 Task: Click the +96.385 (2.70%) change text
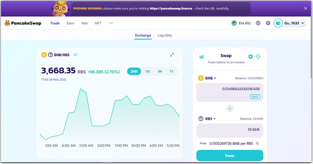[104, 72]
